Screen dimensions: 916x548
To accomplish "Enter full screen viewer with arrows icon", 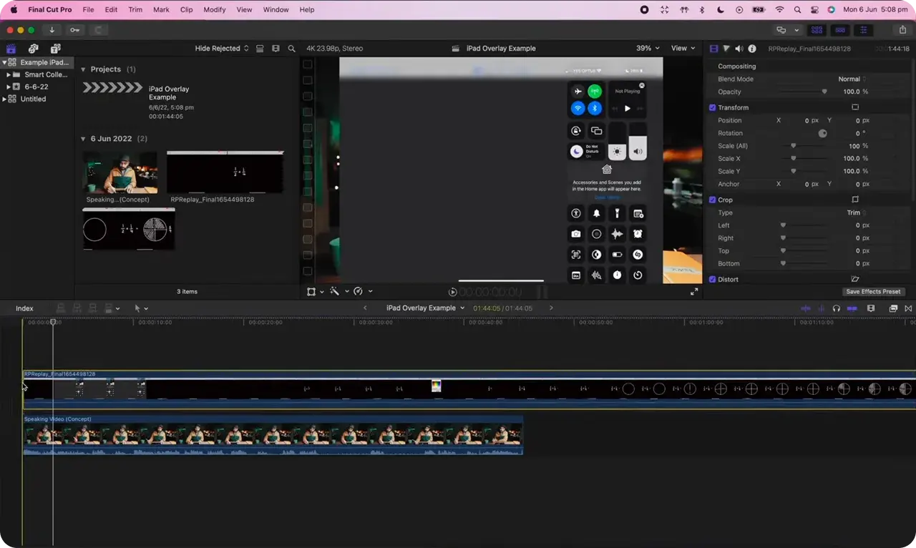I will (x=694, y=292).
